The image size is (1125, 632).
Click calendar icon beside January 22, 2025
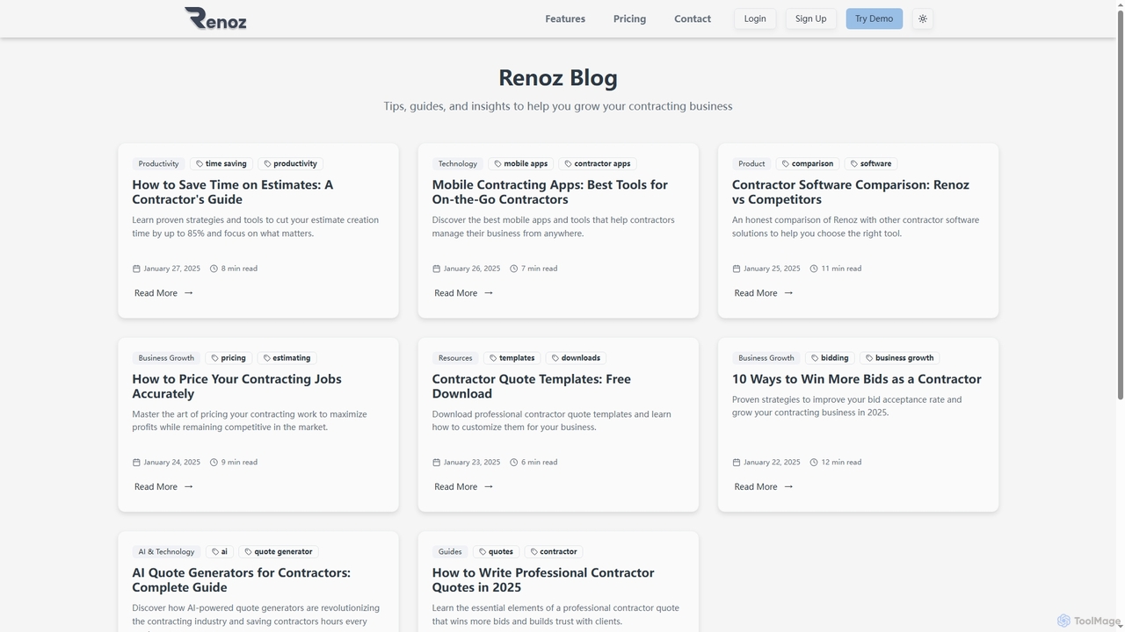[x=737, y=463]
